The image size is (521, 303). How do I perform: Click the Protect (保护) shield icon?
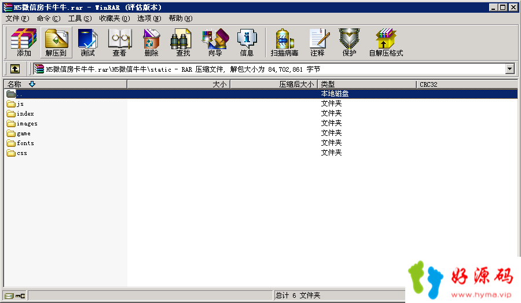point(349,42)
